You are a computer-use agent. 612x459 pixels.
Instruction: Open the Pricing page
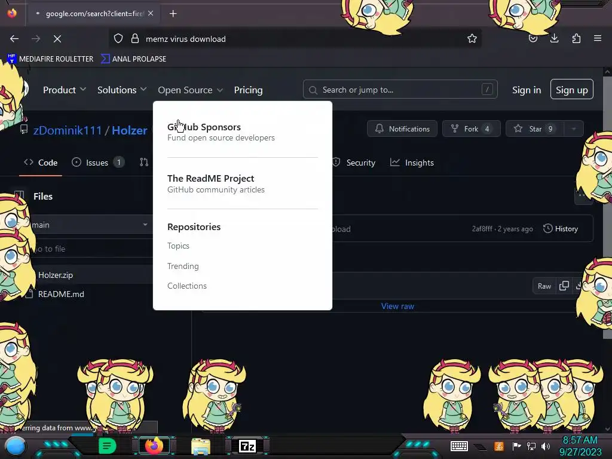tap(248, 90)
